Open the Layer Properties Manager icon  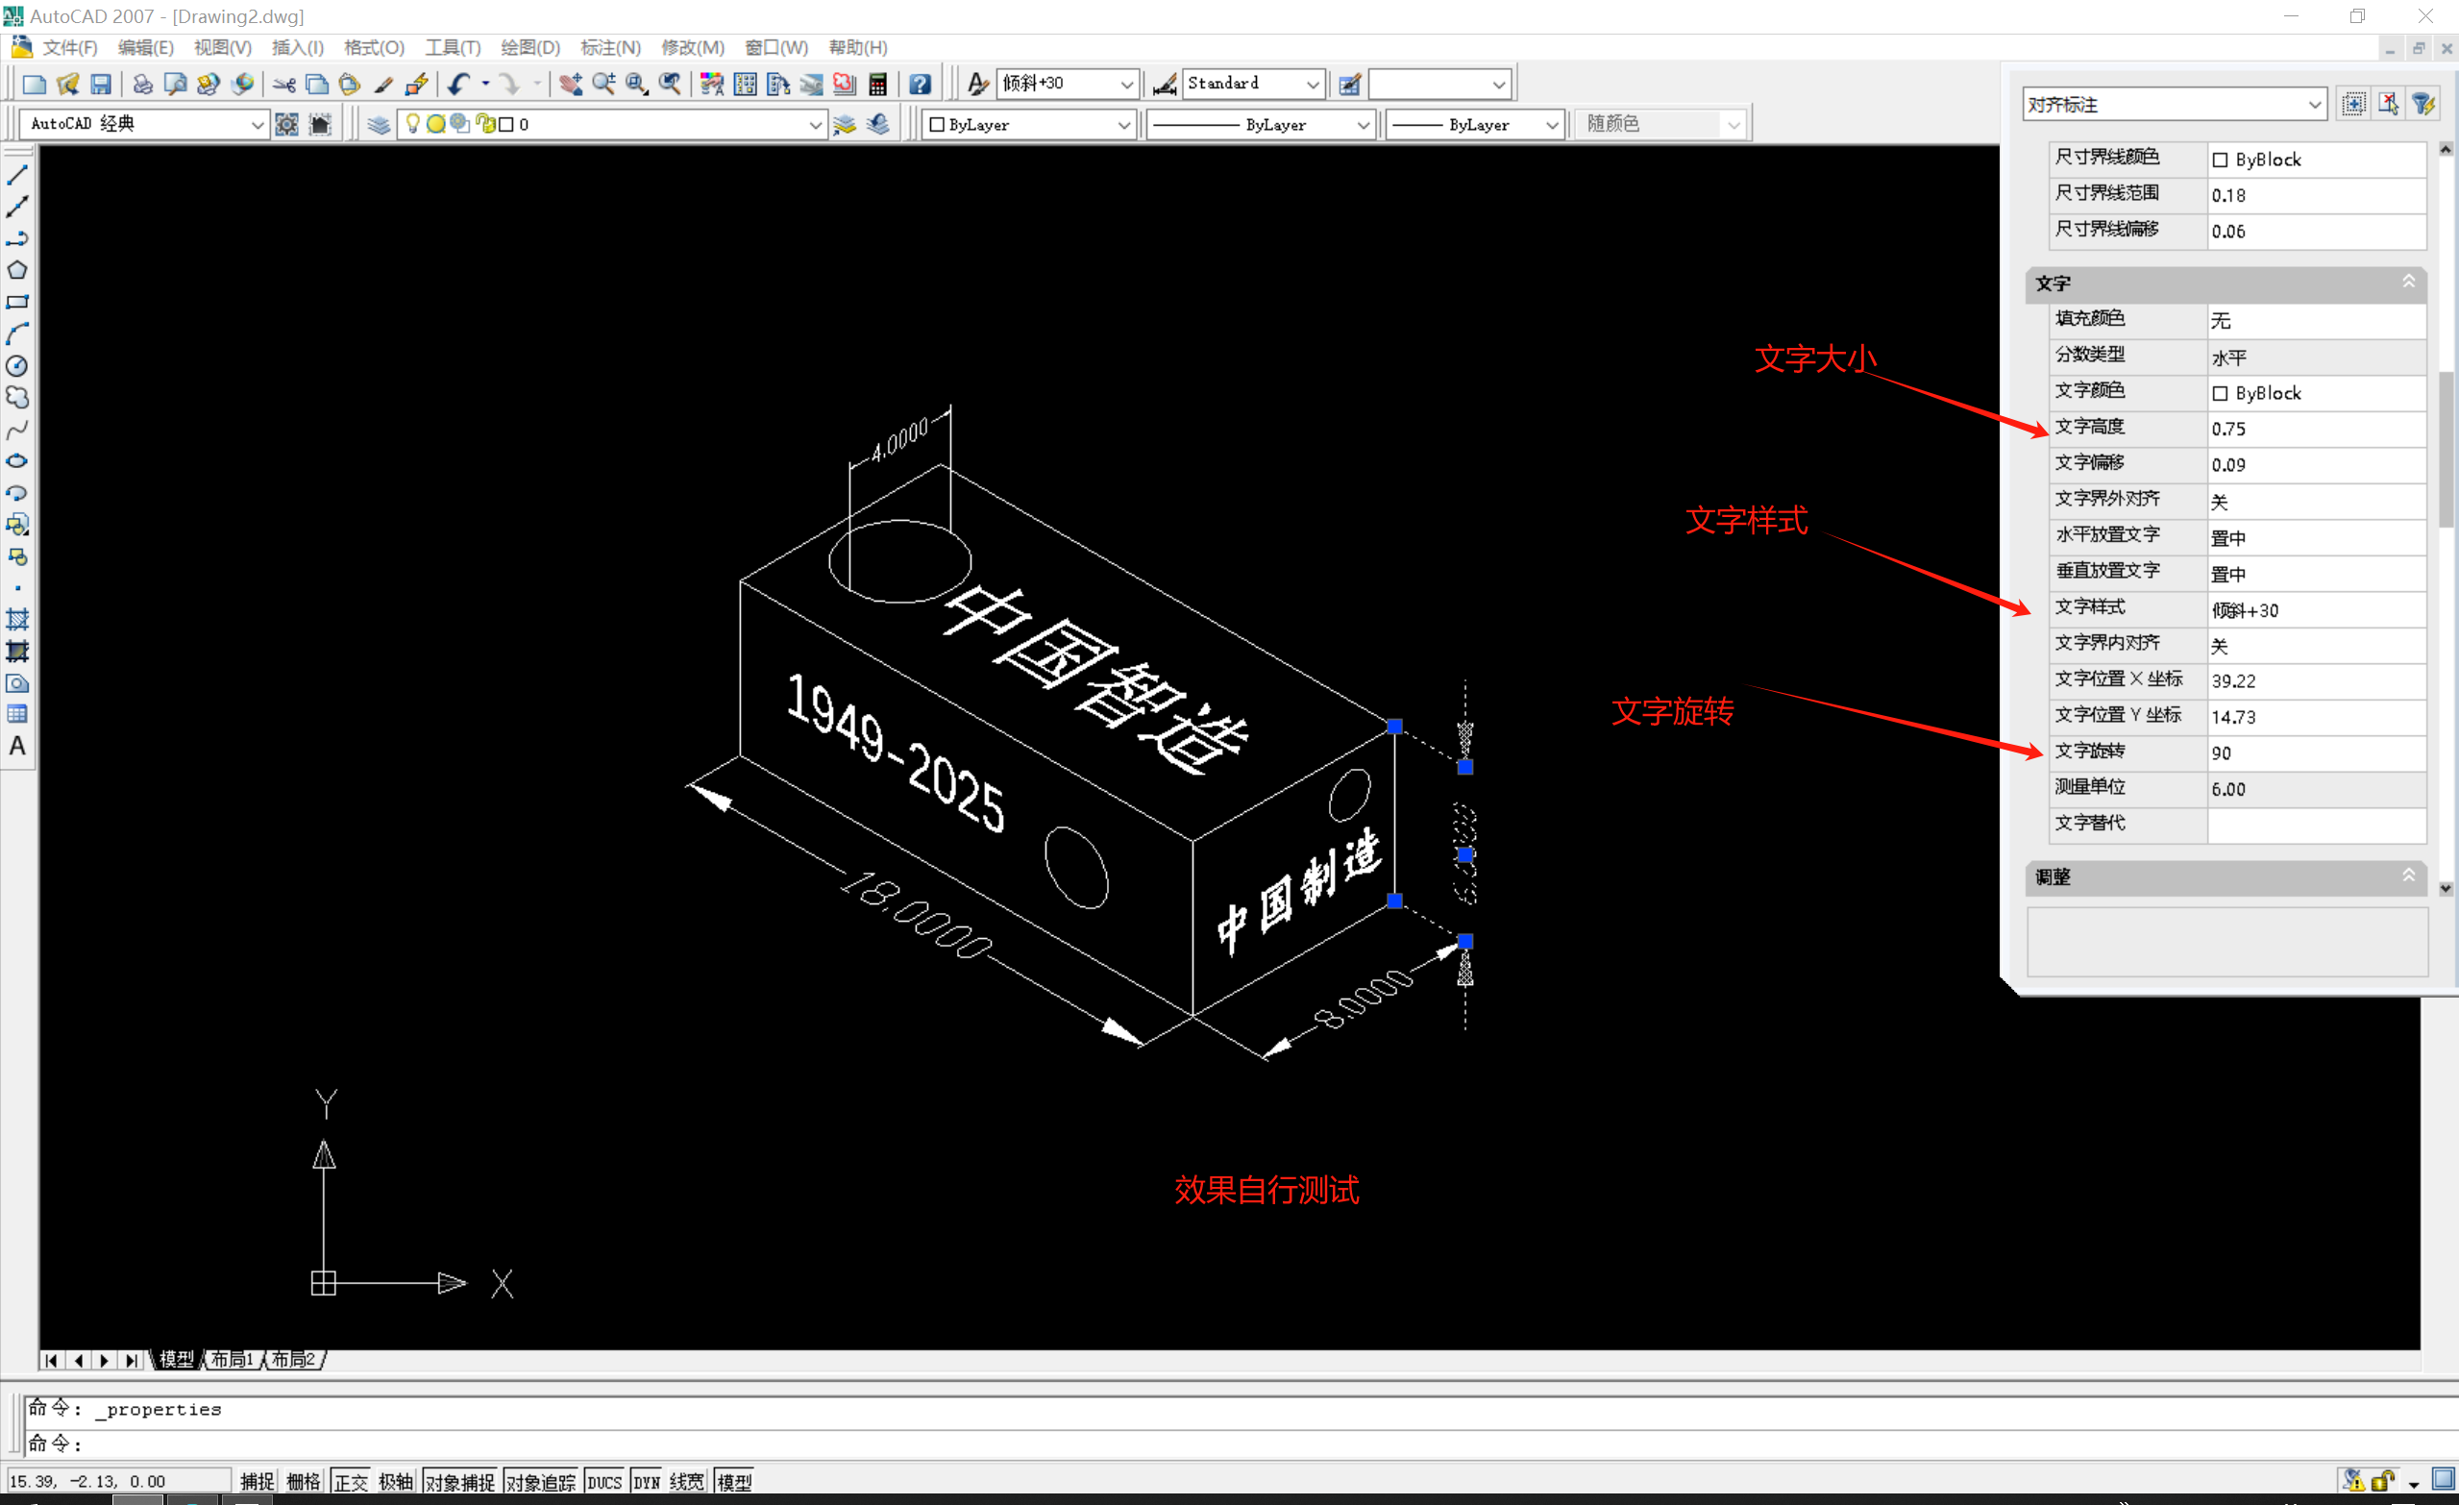click(379, 124)
